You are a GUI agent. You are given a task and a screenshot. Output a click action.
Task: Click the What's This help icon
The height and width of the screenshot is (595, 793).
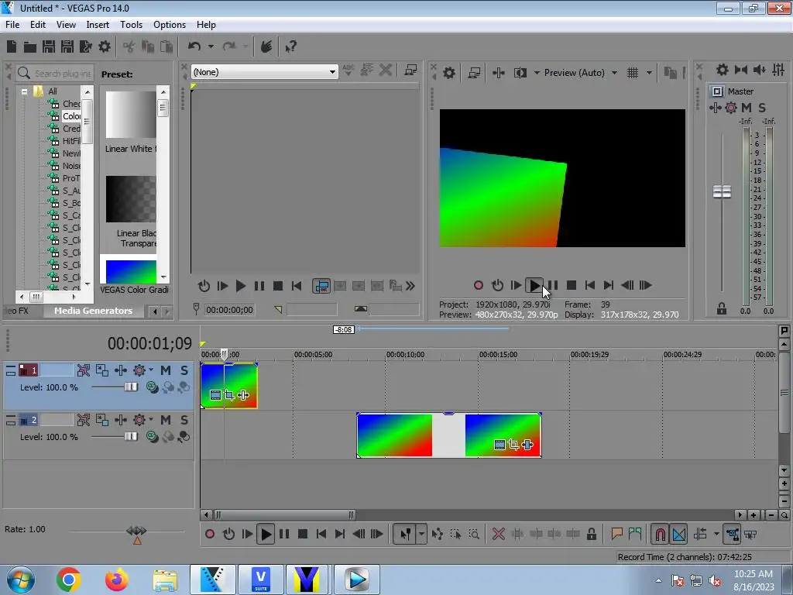point(291,47)
